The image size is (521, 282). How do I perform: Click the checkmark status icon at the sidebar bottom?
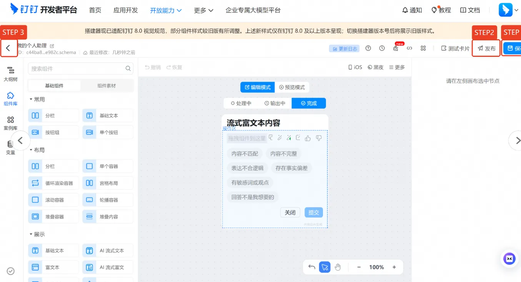point(11,271)
